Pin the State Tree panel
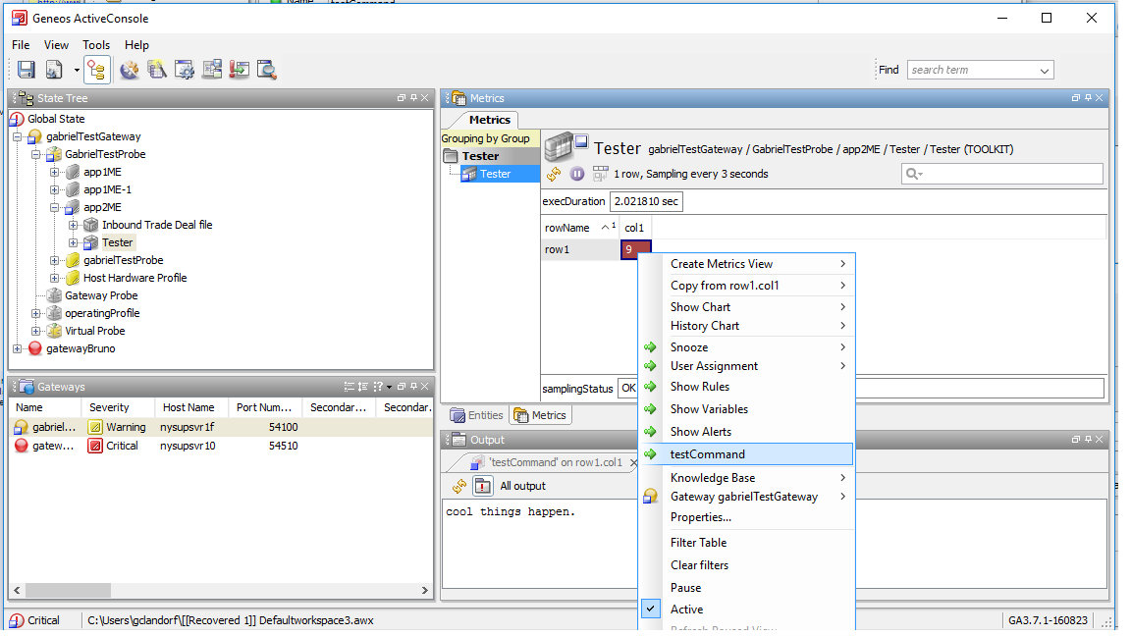 (412, 98)
